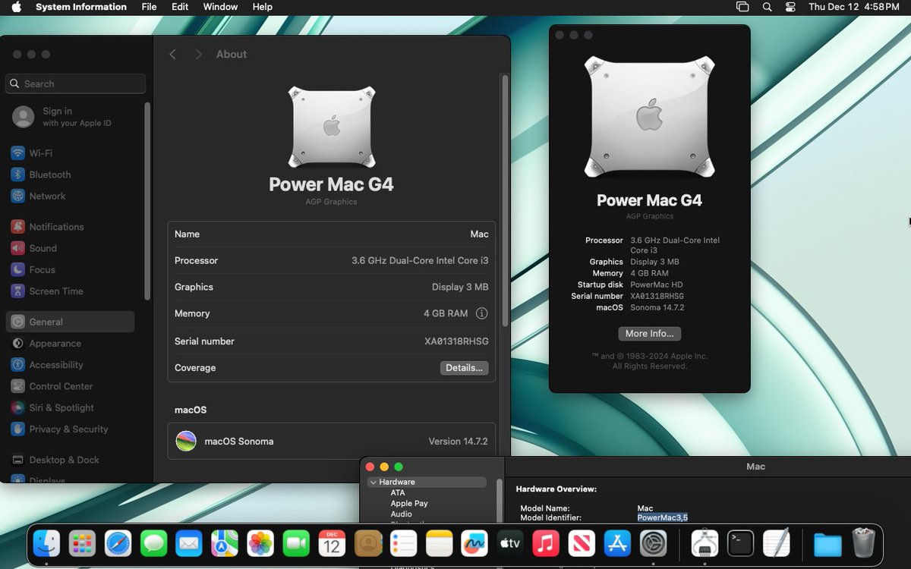Screen dimensions: 911x569
Task: Click the date and time in the menu bar
Action: tap(854, 7)
